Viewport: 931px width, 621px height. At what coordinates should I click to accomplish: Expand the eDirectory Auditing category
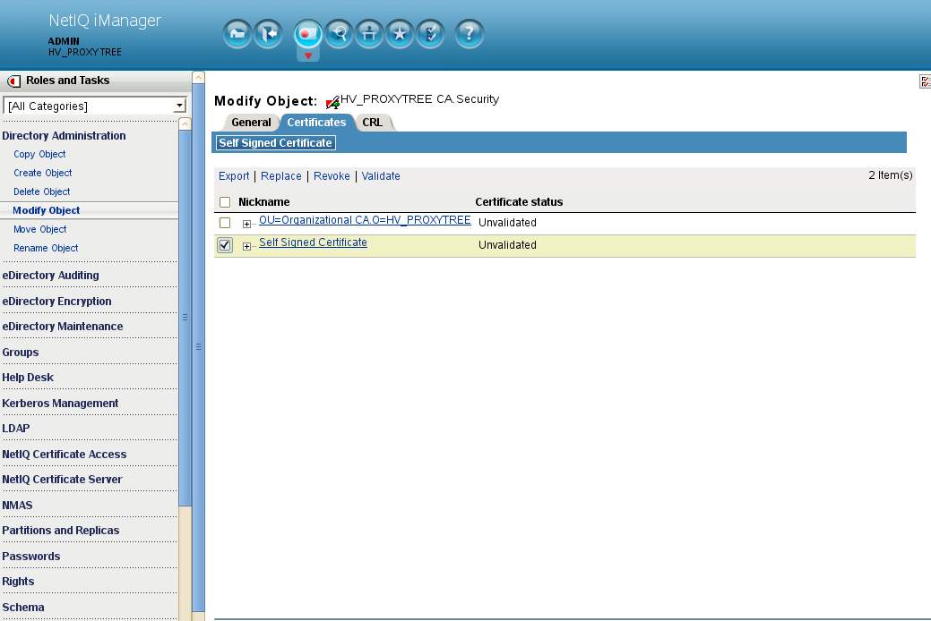[x=50, y=276]
